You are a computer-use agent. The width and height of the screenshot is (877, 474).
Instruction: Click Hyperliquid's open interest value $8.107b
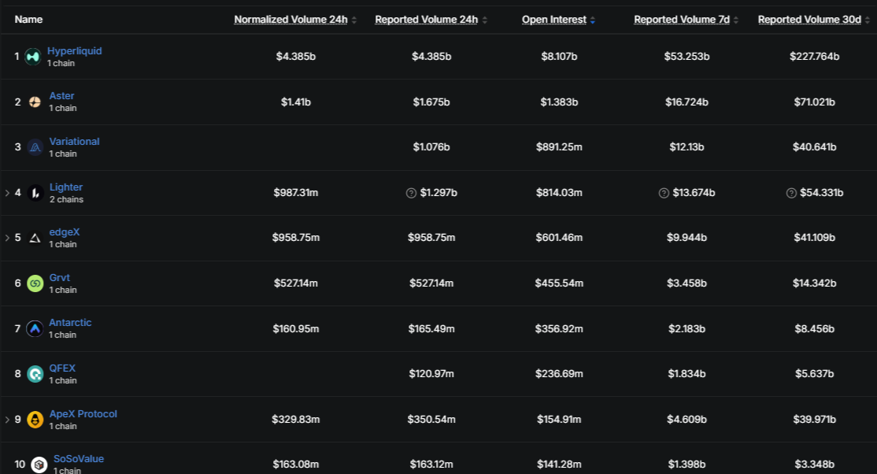[x=559, y=57]
